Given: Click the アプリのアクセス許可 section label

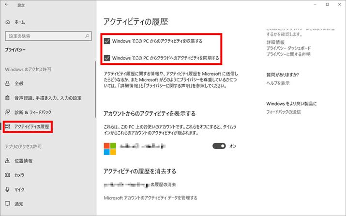Looking at the screenshot, I should [x=23, y=146].
